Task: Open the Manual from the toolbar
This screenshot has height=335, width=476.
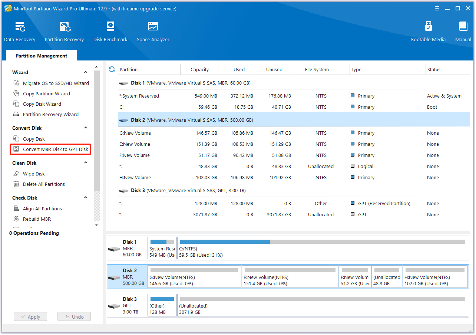Action: 463,32
